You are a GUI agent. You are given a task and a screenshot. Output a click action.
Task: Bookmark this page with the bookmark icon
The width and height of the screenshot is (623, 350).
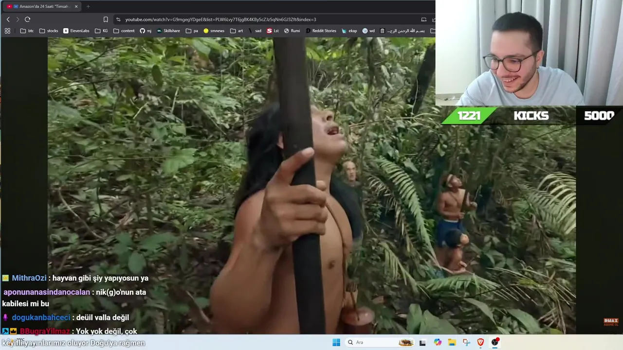[x=106, y=19]
